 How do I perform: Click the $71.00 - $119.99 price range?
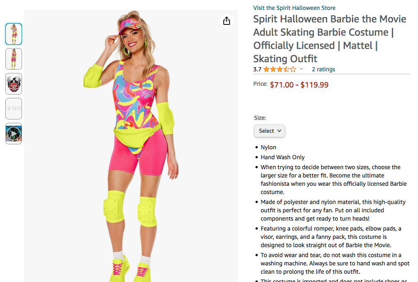tap(299, 85)
